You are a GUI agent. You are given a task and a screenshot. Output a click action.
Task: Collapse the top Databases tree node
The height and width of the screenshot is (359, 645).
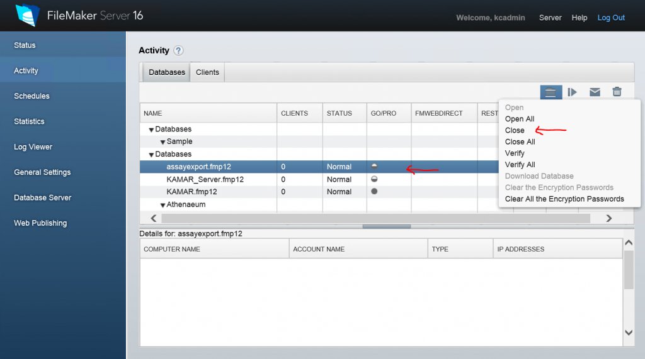click(x=151, y=130)
